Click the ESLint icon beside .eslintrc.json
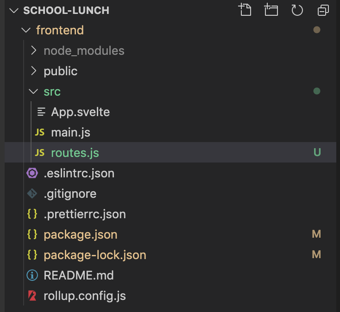This screenshot has width=340, height=312. click(32, 174)
